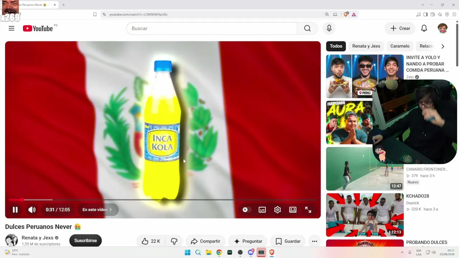
Task: Click the search magnifier button
Action: click(307, 28)
